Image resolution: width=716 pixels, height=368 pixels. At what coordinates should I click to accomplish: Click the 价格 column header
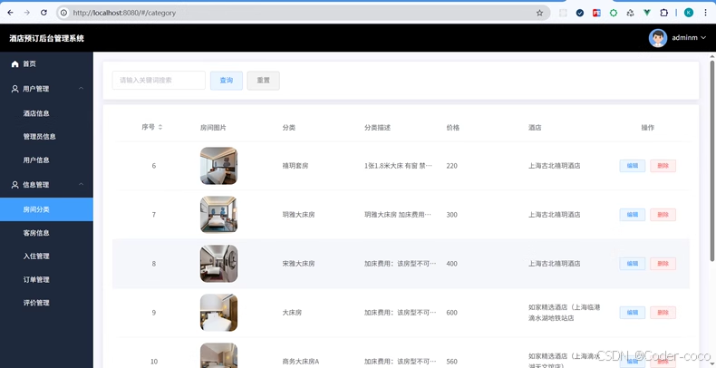click(x=453, y=128)
